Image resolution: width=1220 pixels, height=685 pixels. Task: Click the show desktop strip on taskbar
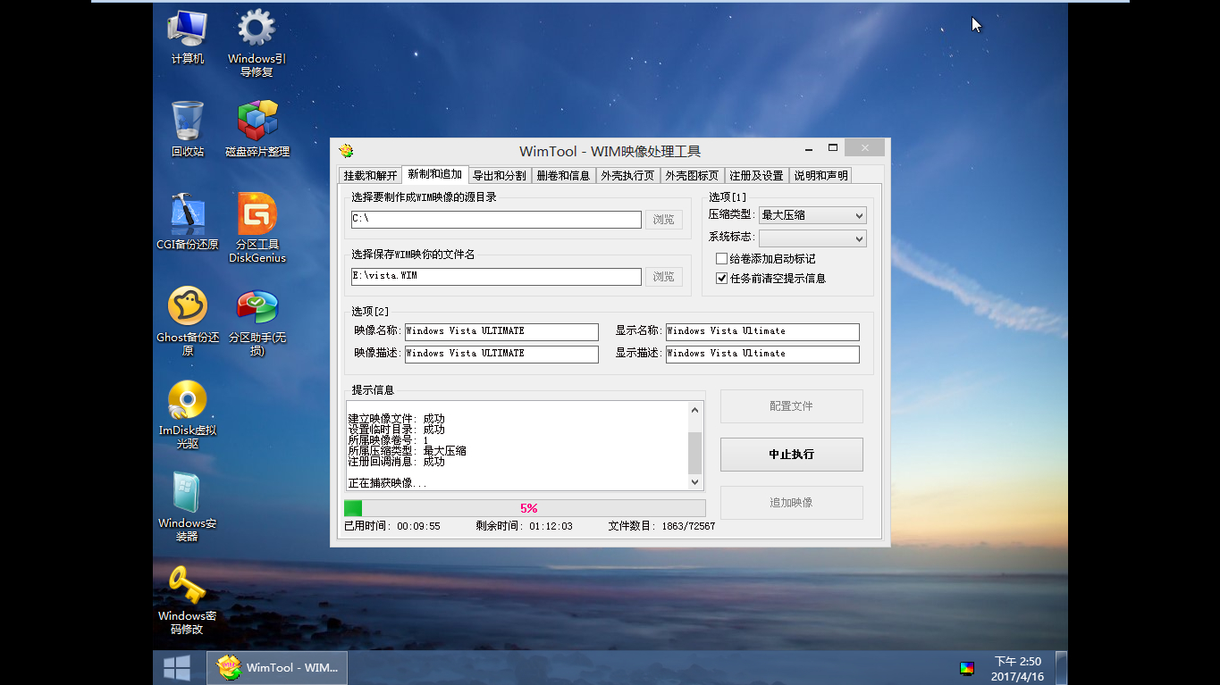click(1061, 667)
